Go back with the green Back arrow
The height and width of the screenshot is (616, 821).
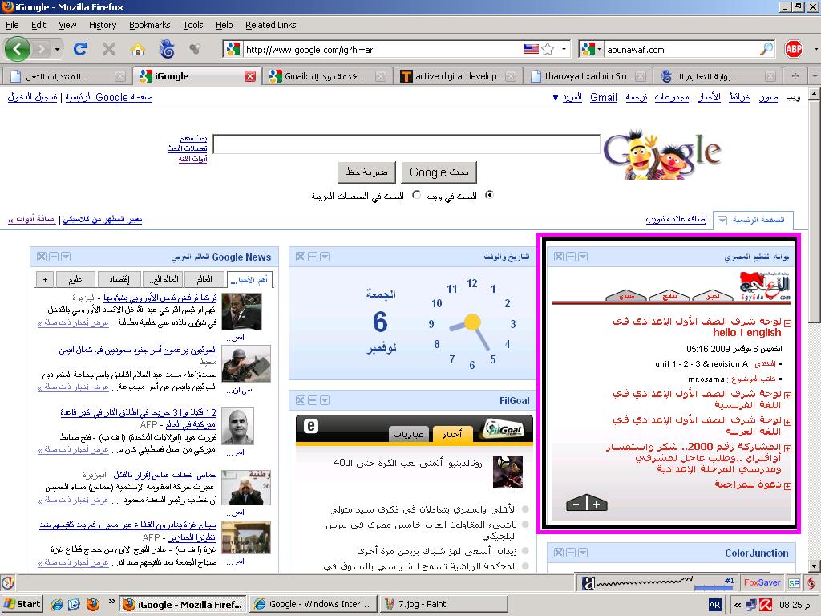point(18,49)
